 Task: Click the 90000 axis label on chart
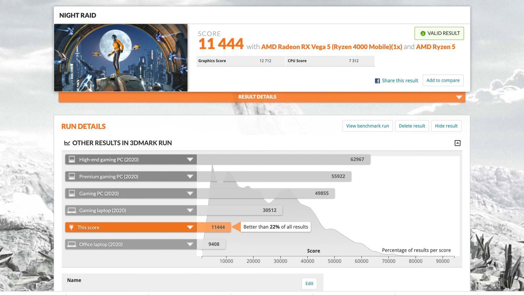pyautogui.click(x=442, y=261)
